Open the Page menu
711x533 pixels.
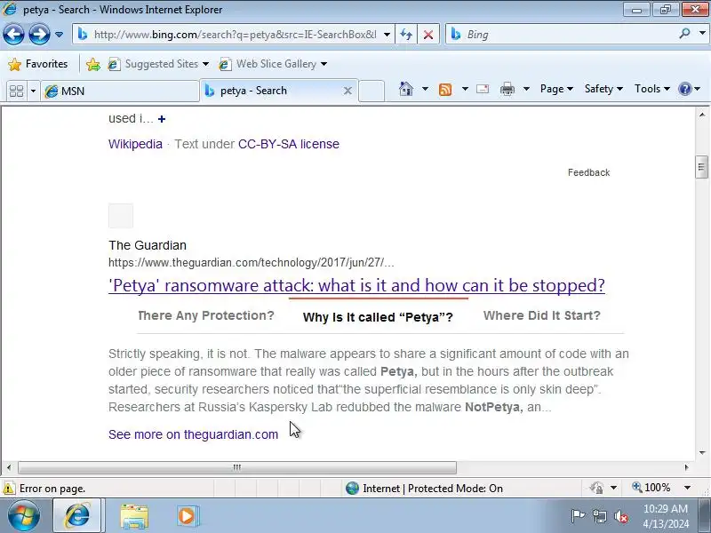pos(556,89)
